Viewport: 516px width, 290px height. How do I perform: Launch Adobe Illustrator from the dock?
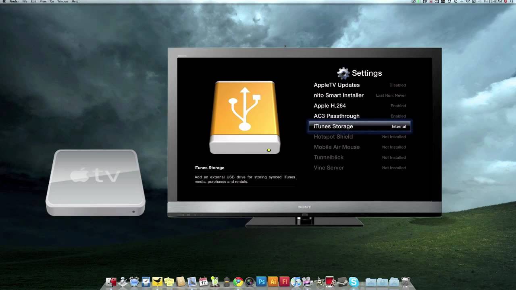click(273, 282)
